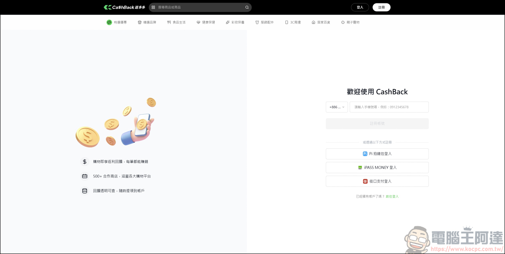The height and width of the screenshot is (254, 505).
Task: Open the 食品生活 category
Action: pyautogui.click(x=176, y=22)
